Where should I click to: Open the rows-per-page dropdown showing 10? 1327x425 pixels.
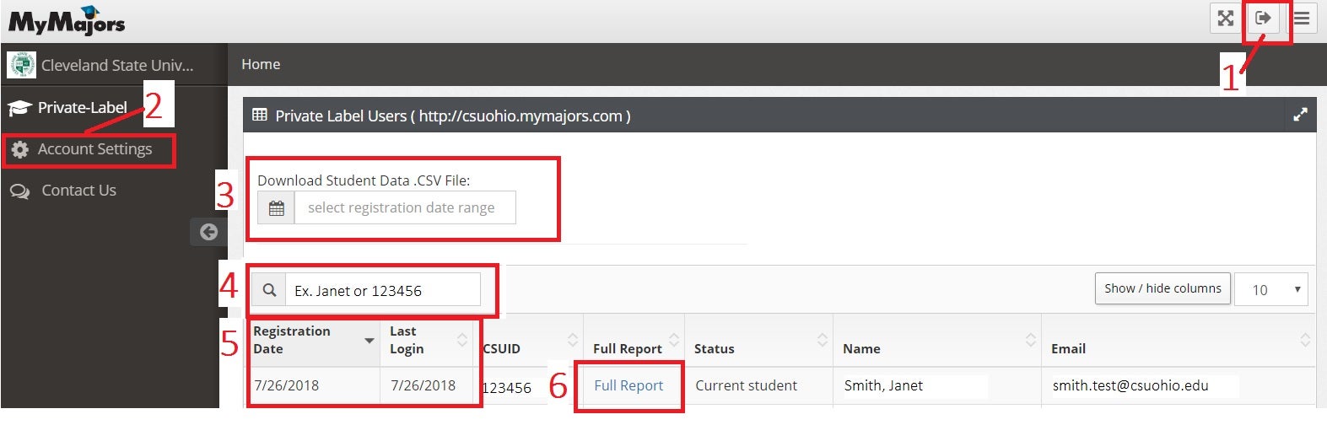1271,289
